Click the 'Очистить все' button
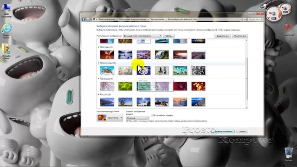Screen dimensions: 297x167 (x=240, y=36)
